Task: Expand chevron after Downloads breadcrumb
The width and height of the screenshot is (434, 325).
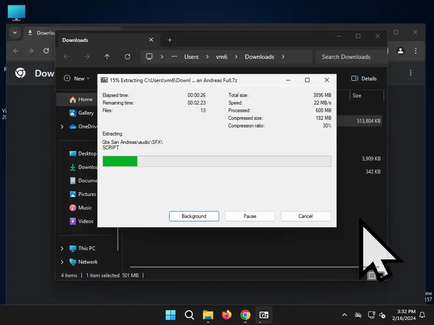Action: 283,57
